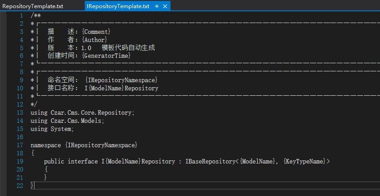380x196 pixels.
Task: Select the IRepositoryTemplate.txt tab label
Action: 117,6
